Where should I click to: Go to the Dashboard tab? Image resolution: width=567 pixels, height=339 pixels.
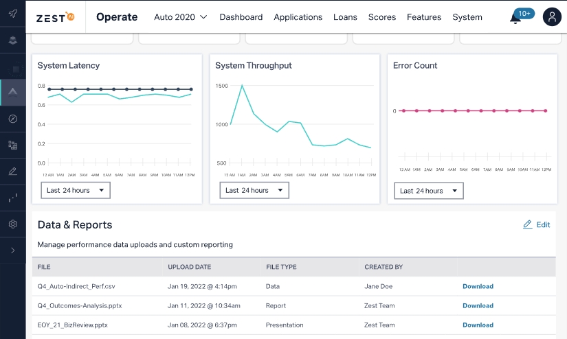click(x=241, y=17)
